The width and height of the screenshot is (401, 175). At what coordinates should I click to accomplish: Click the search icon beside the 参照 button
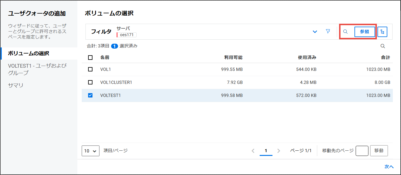click(x=345, y=32)
